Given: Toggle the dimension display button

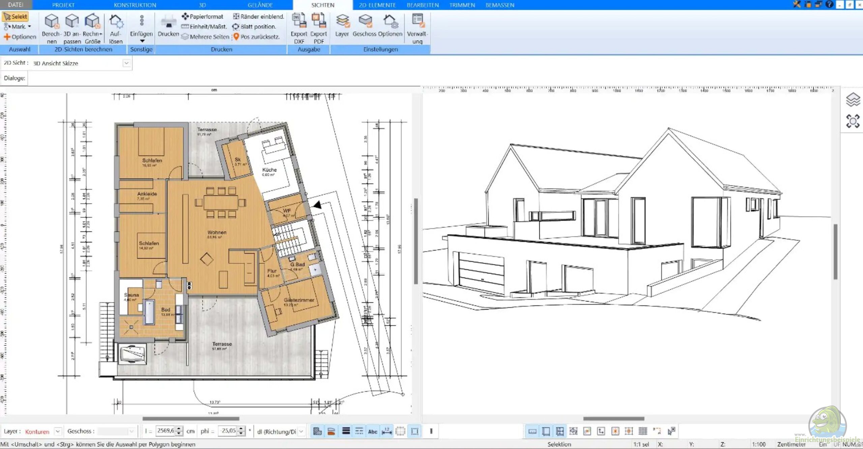Looking at the screenshot, I should coord(387,431).
